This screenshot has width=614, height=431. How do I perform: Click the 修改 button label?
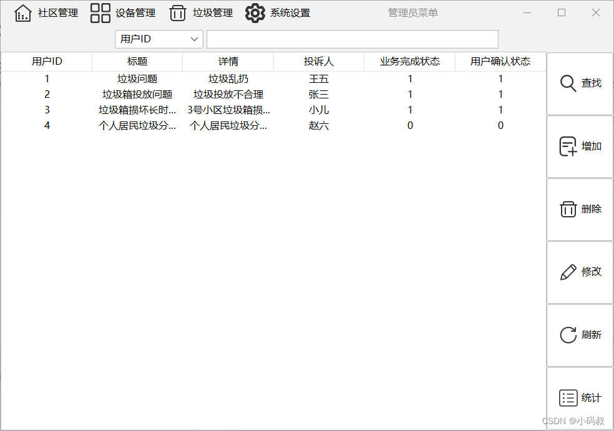(x=592, y=272)
